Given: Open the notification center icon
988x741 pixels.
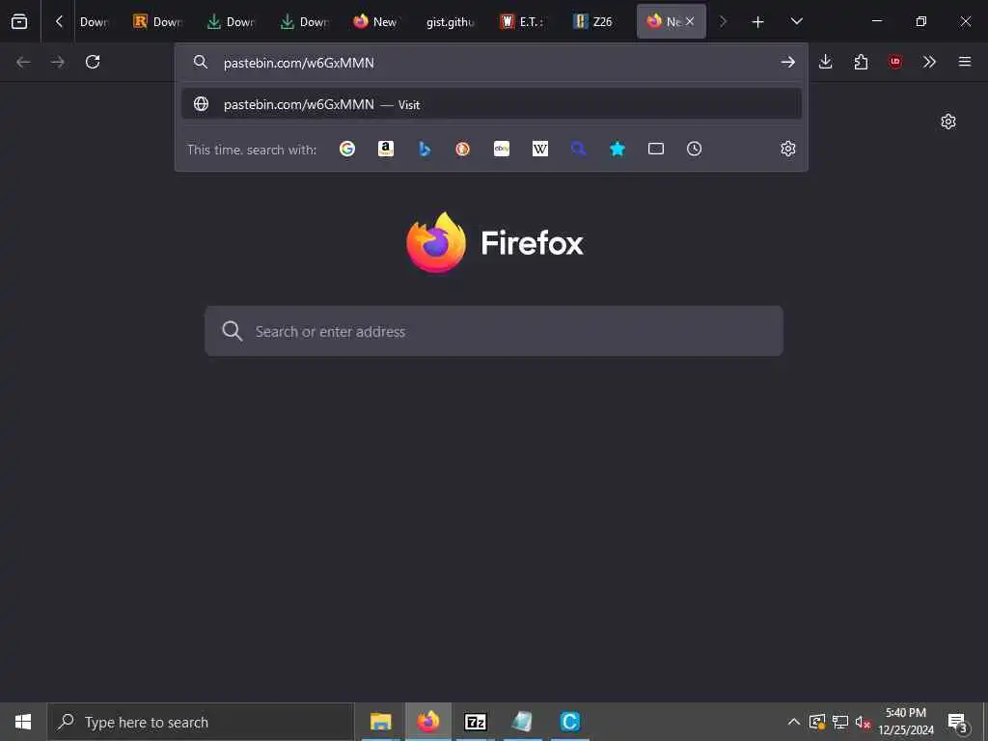Looking at the screenshot, I should [958, 722].
